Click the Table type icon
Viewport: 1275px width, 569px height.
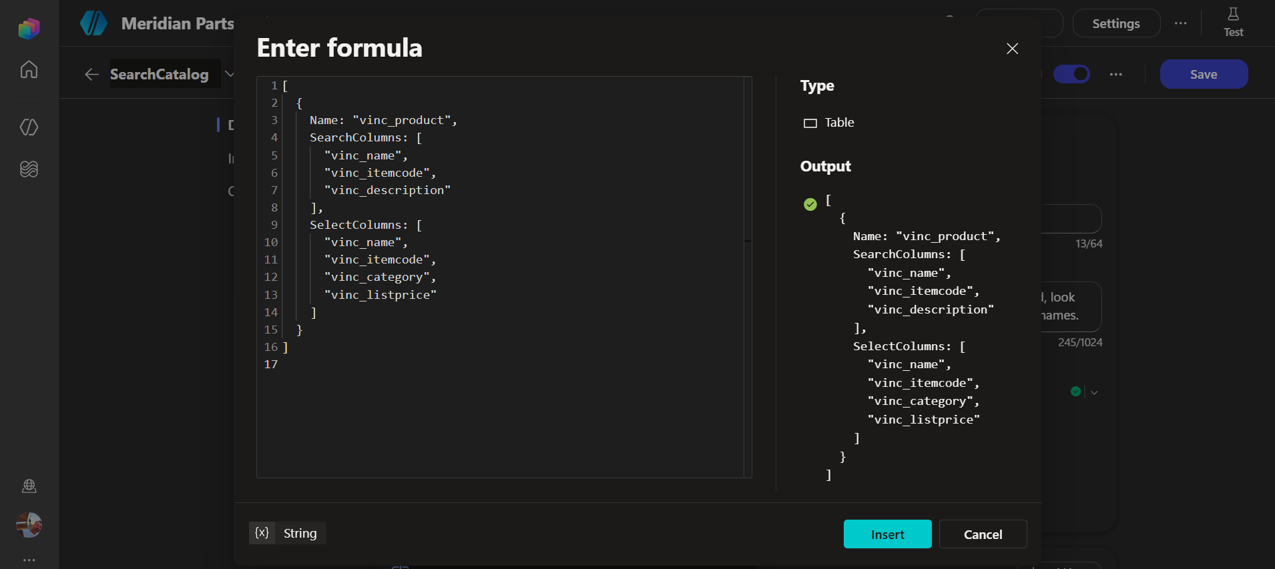click(x=810, y=123)
